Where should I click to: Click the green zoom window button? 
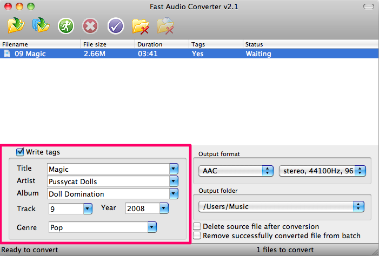[x=31, y=6]
